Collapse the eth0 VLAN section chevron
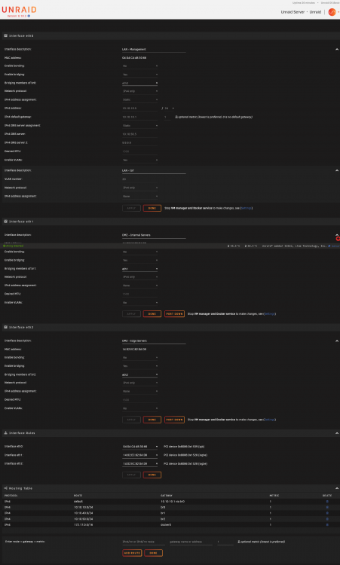This screenshot has height=565, width=340. pos(337,170)
